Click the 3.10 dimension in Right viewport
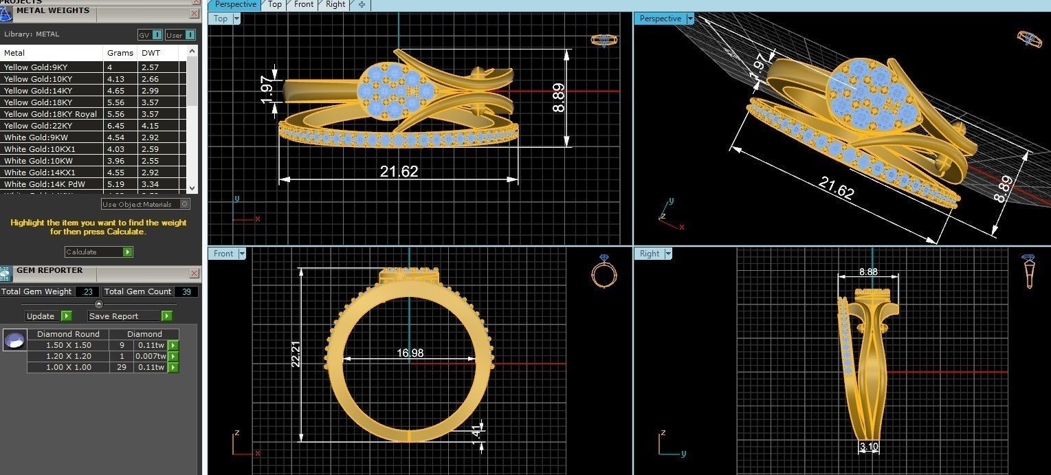Viewport: 1051px width, 475px height. click(869, 447)
